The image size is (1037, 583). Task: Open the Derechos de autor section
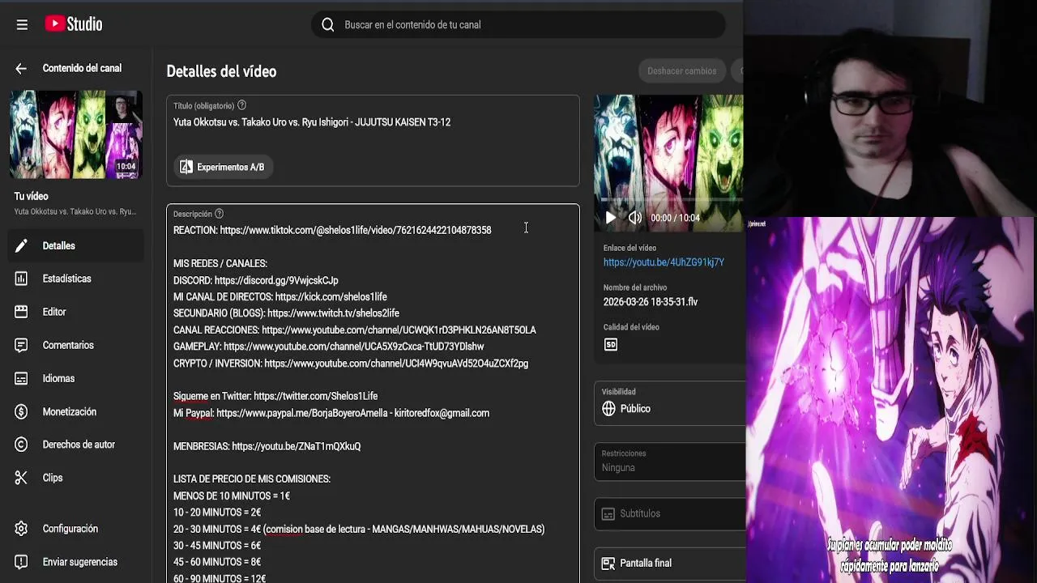tap(76, 445)
